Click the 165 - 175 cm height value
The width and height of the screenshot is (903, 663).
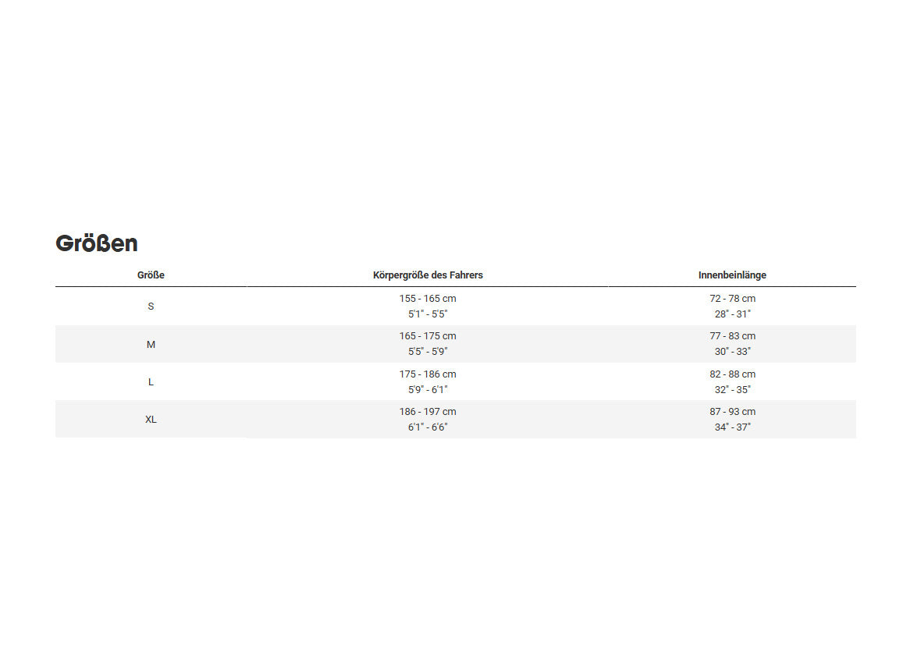(x=428, y=336)
